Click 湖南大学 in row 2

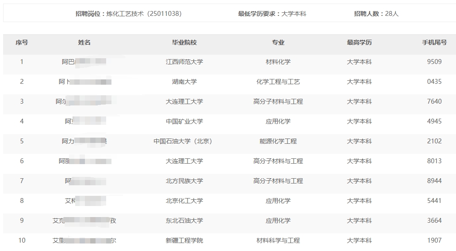[x=184, y=82]
